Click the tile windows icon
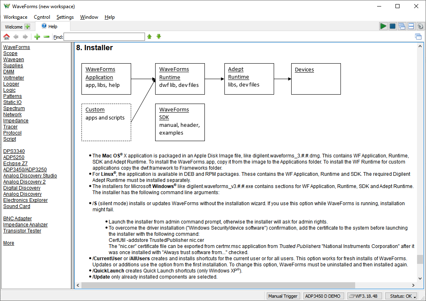 pyautogui.click(x=411, y=26)
